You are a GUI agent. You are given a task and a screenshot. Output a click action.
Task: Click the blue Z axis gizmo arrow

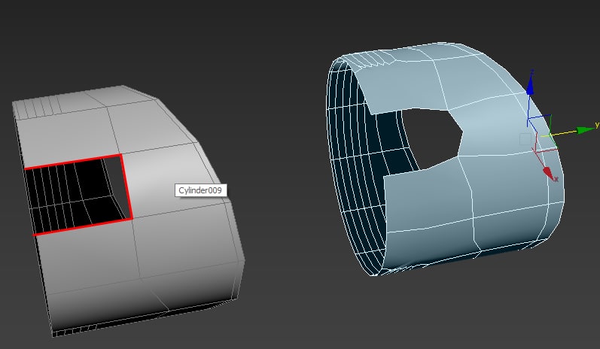(x=530, y=86)
